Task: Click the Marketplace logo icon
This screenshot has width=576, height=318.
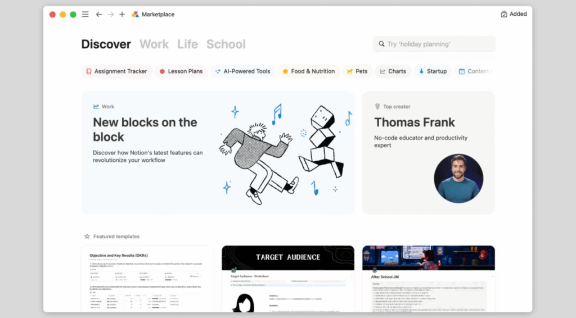Action: (135, 14)
